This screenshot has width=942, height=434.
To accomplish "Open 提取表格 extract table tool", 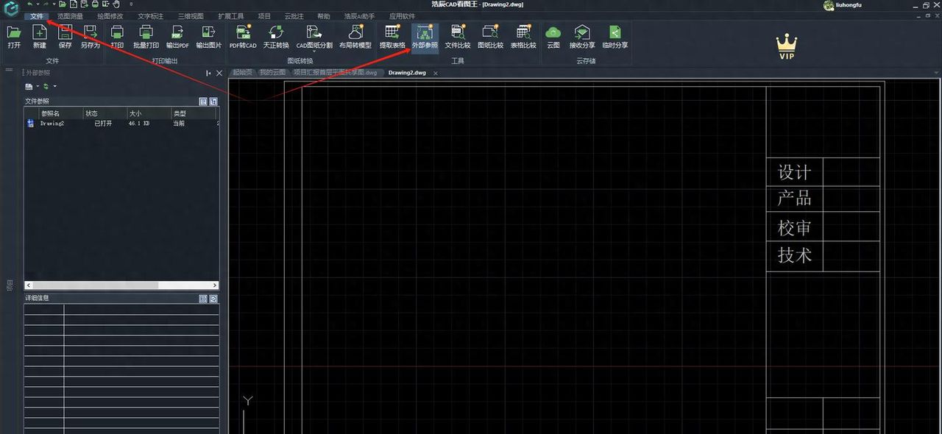I will click(x=392, y=36).
